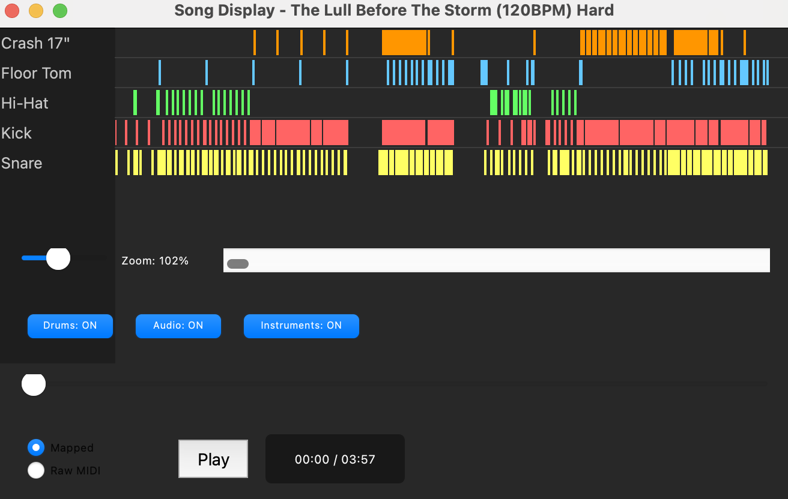Click the Play button
The height and width of the screenshot is (499, 788).
point(213,459)
